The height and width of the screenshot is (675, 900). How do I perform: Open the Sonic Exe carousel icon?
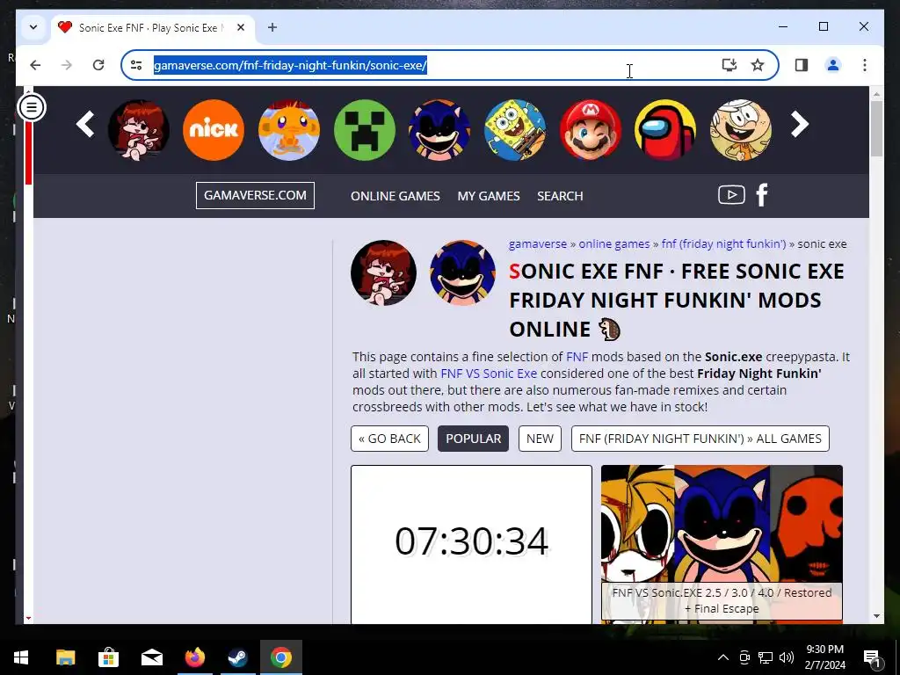(x=439, y=130)
